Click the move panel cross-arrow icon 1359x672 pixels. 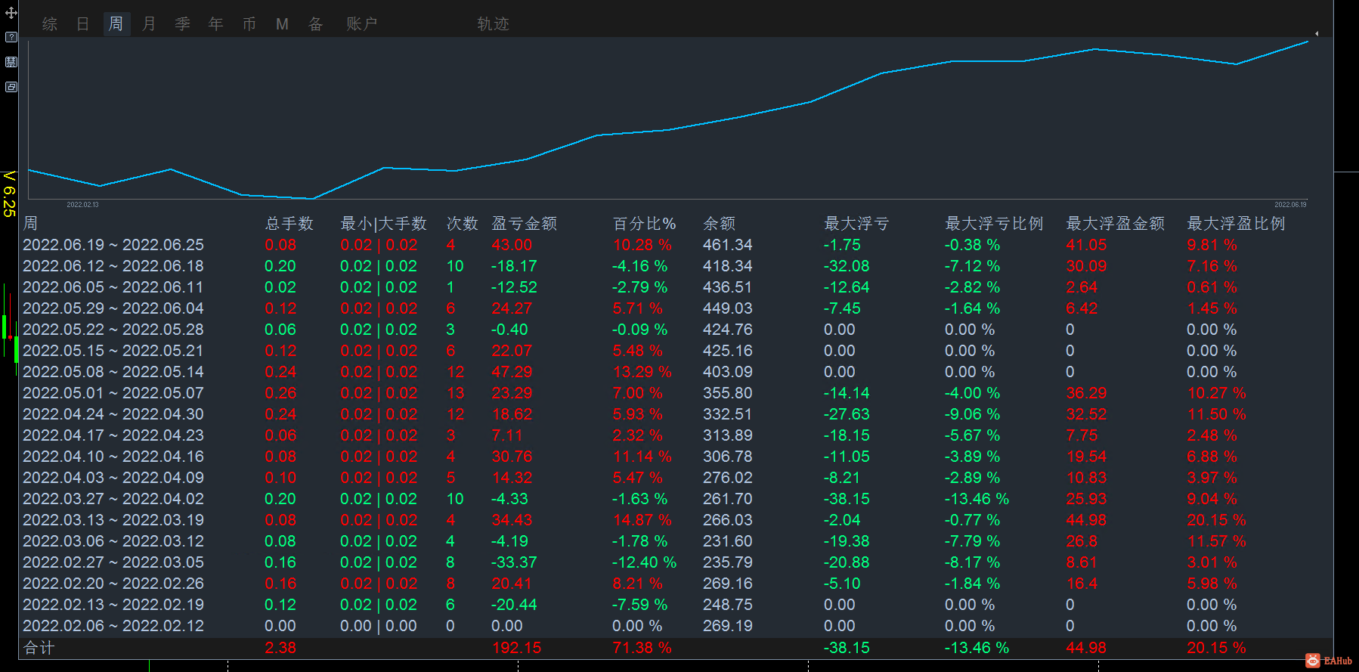11,13
